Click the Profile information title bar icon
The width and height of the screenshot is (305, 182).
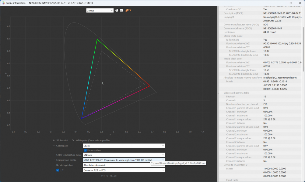tap(3, 3)
